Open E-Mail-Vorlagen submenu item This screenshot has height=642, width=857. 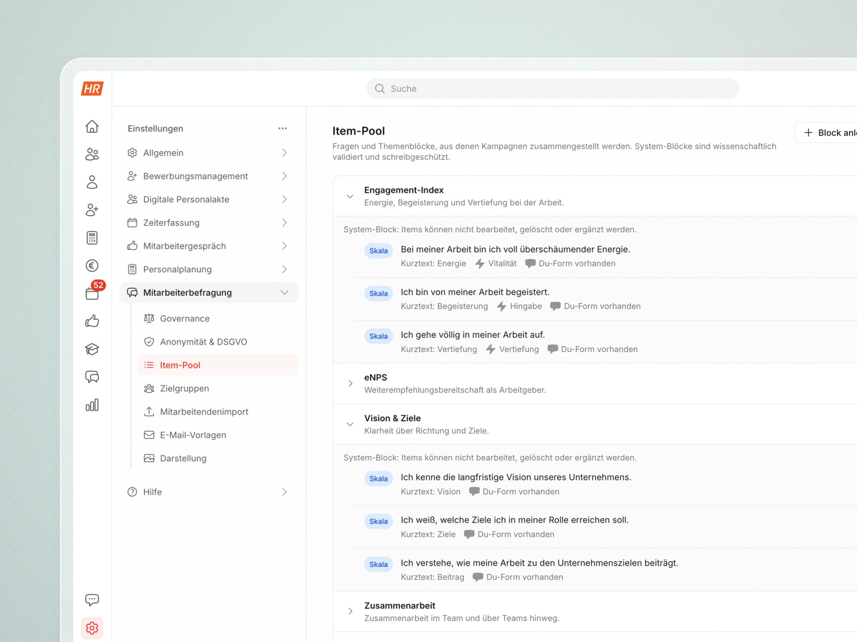pyautogui.click(x=217, y=435)
